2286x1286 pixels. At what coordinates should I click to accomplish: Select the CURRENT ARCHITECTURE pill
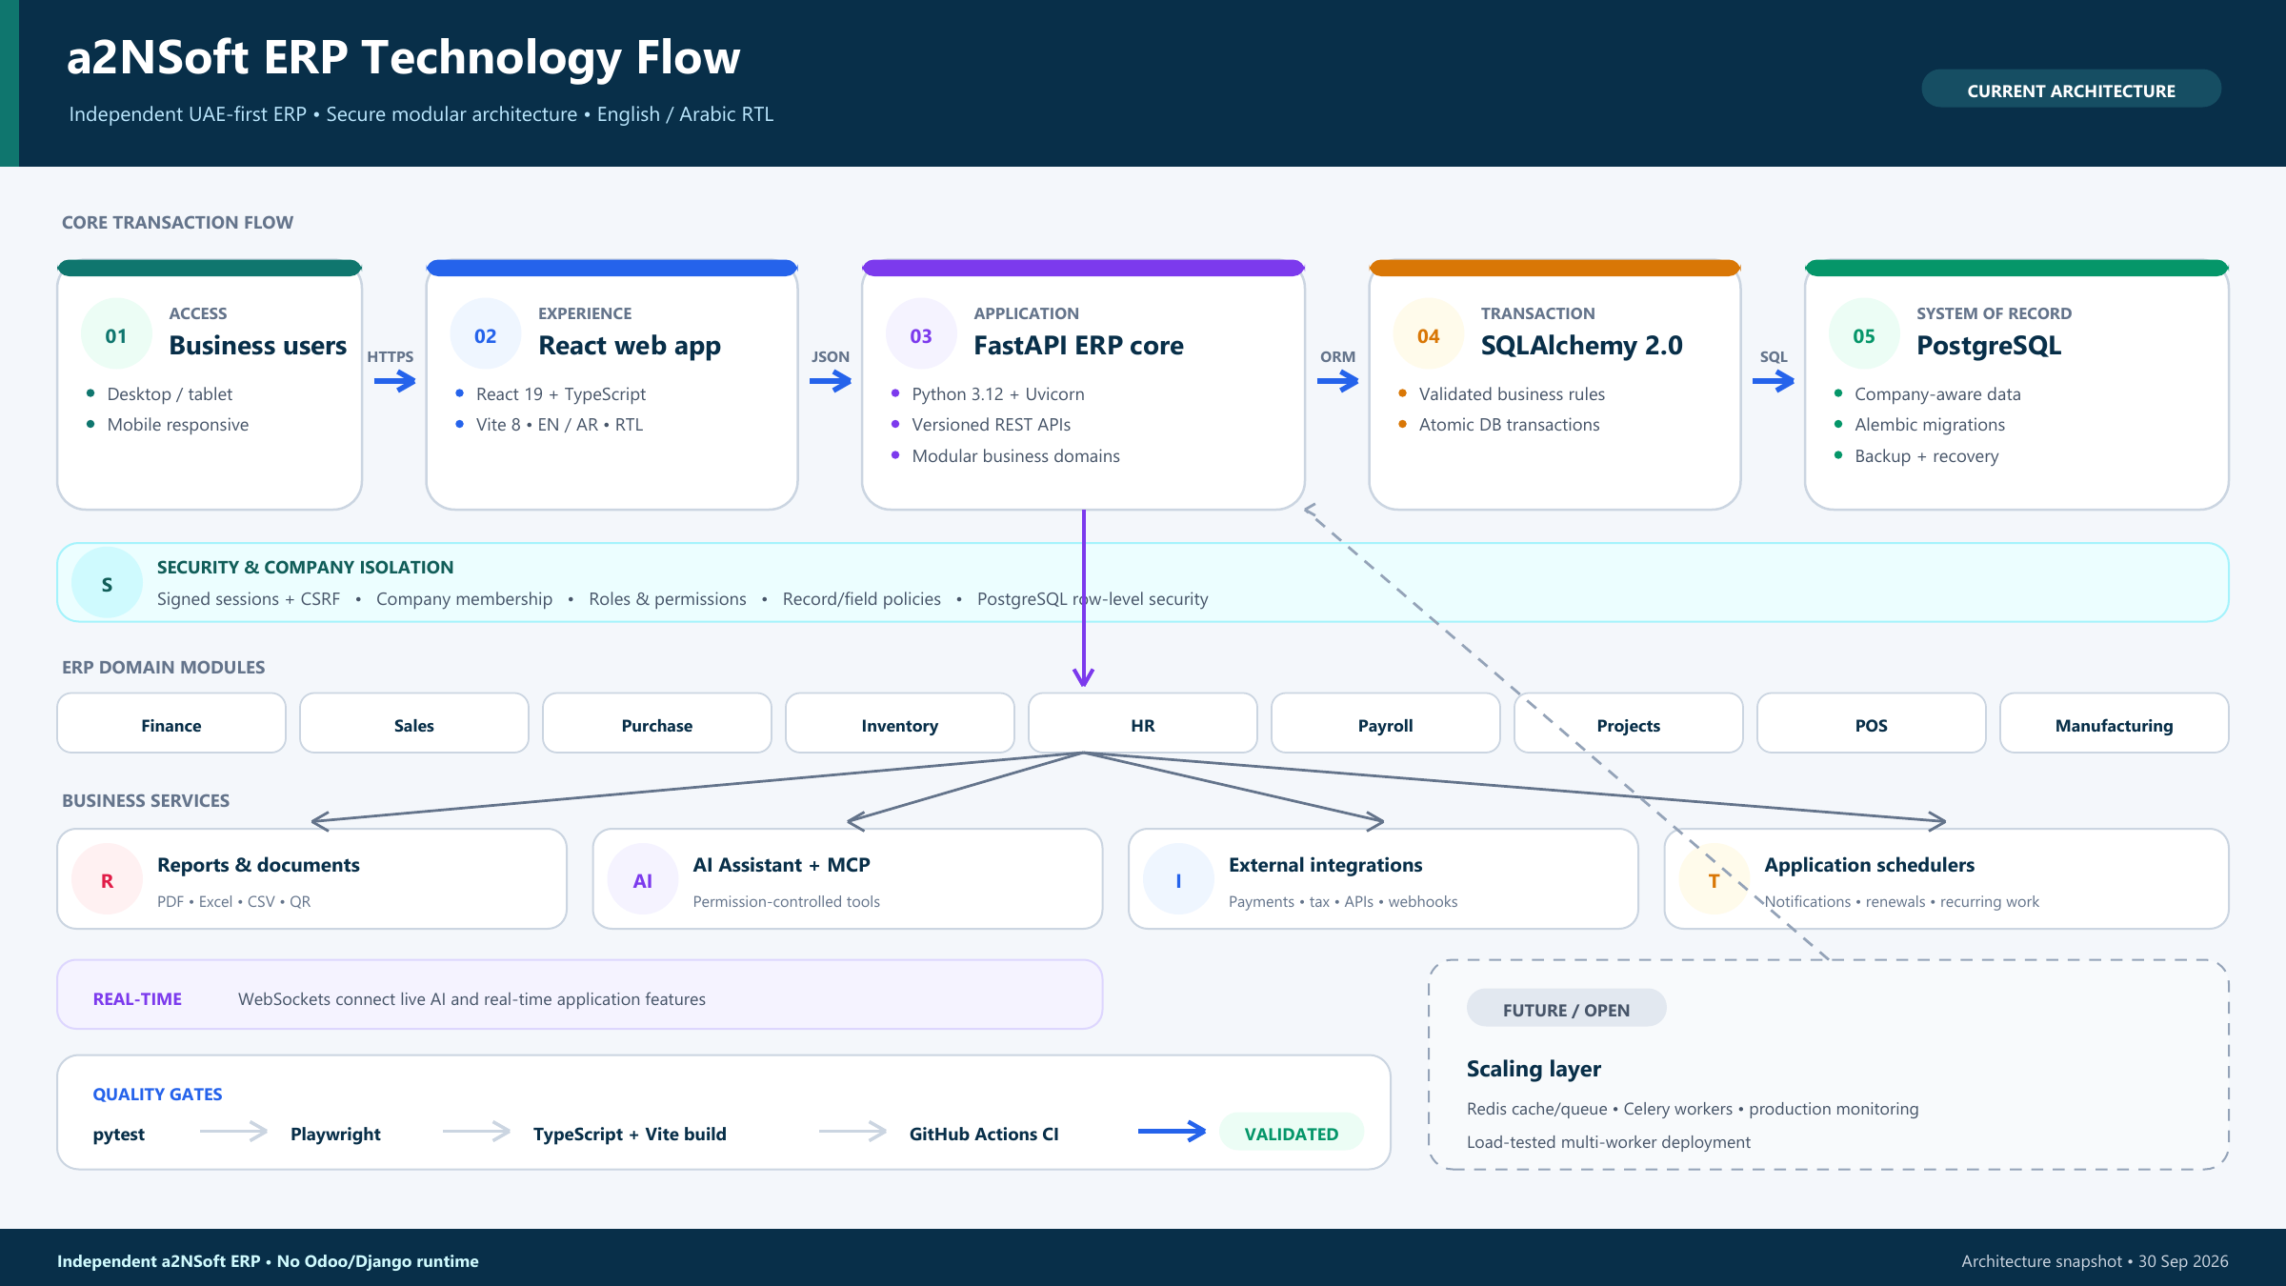(x=2071, y=90)
